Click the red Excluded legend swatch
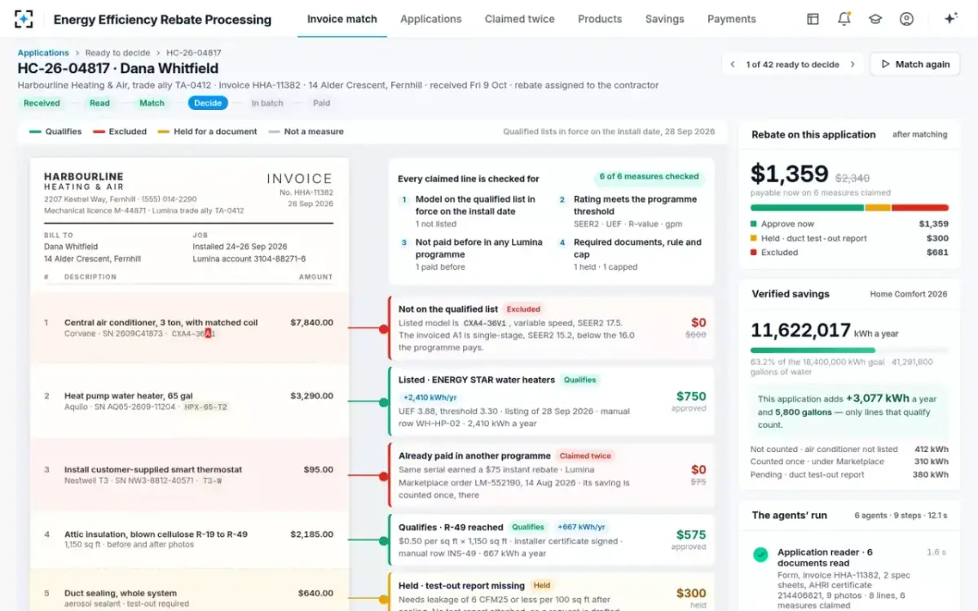Image resolution: width=978 pixels, height=611 pixels. tap(99, 132)
